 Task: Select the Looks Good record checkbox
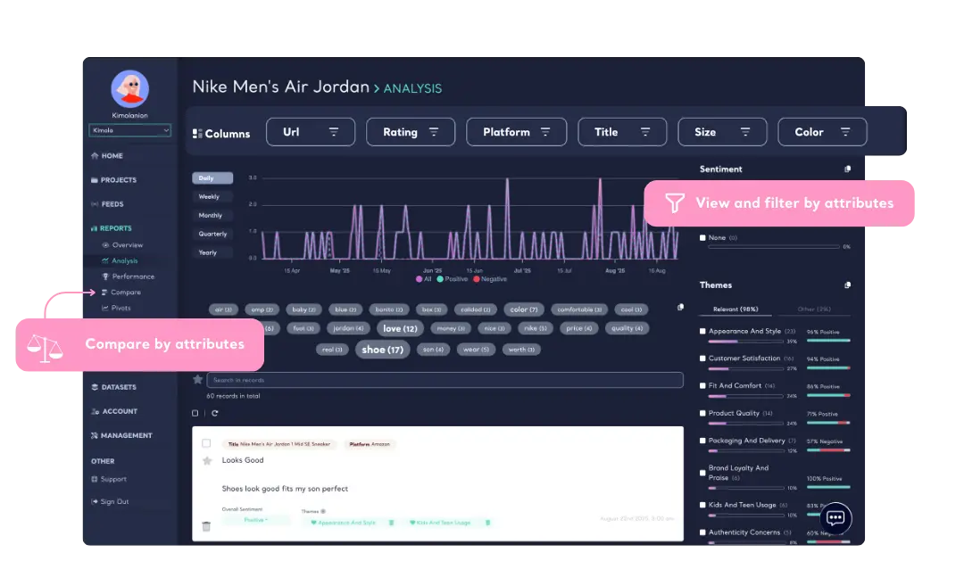point(206,443)
